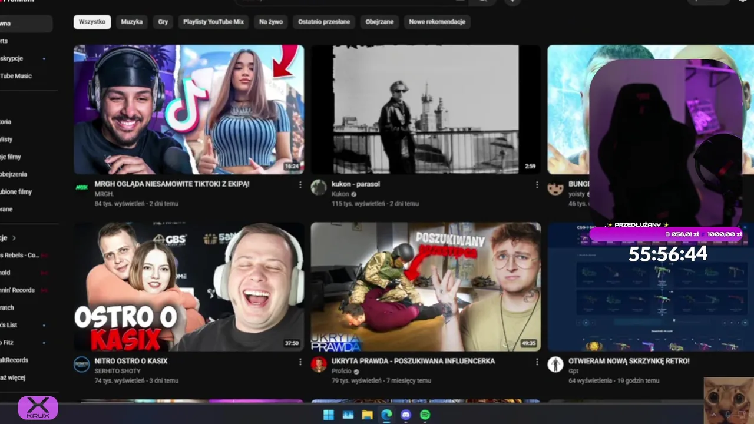The height and width of the screenshot is (424, 754).
Task: Open the Windows Start menu
Action: click(x=329, y=415)
